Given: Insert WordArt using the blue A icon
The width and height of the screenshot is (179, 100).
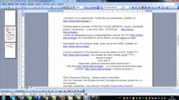Looking at the screenshot, I should pos(43,91).
